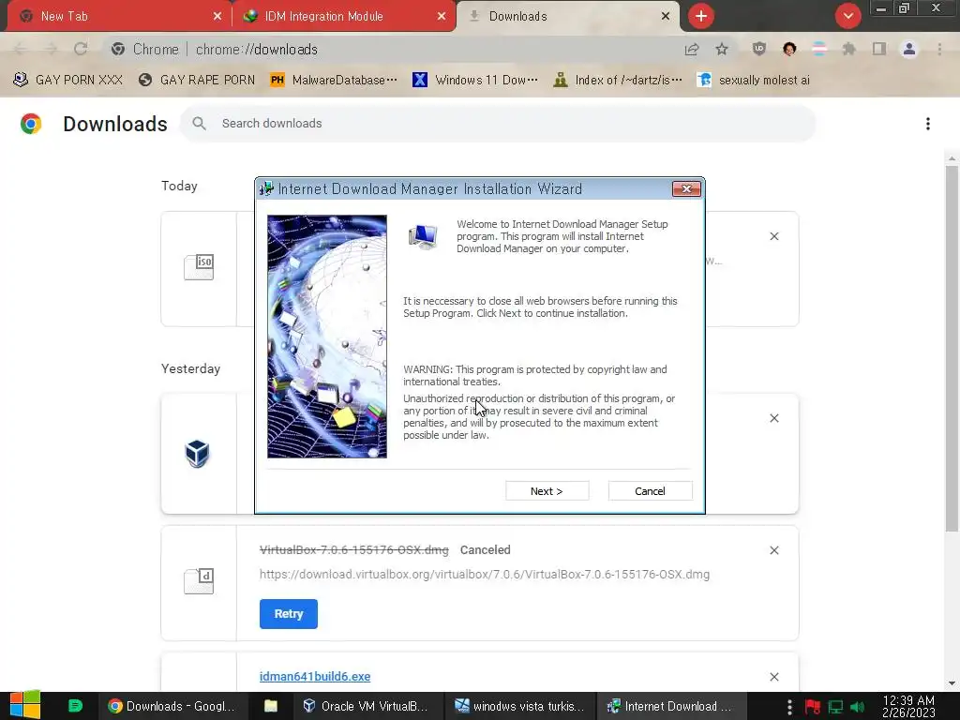The height and width of the screenshot is (720, 960).
Task: Switch to Downloads - Google Chrome taskbar item
Action: (x=172, y=706)
